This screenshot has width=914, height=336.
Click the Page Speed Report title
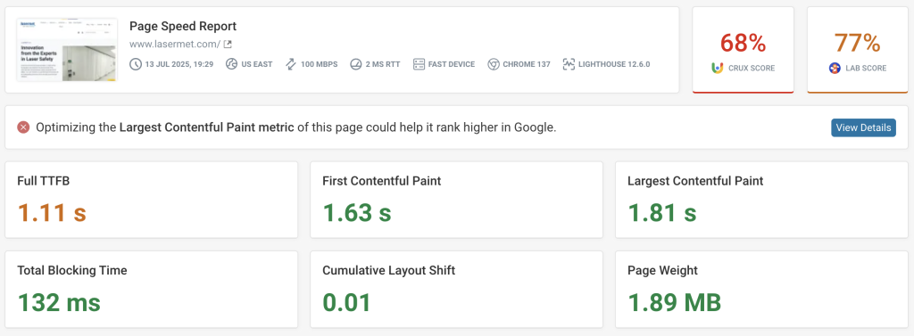[x=183, y=26]
